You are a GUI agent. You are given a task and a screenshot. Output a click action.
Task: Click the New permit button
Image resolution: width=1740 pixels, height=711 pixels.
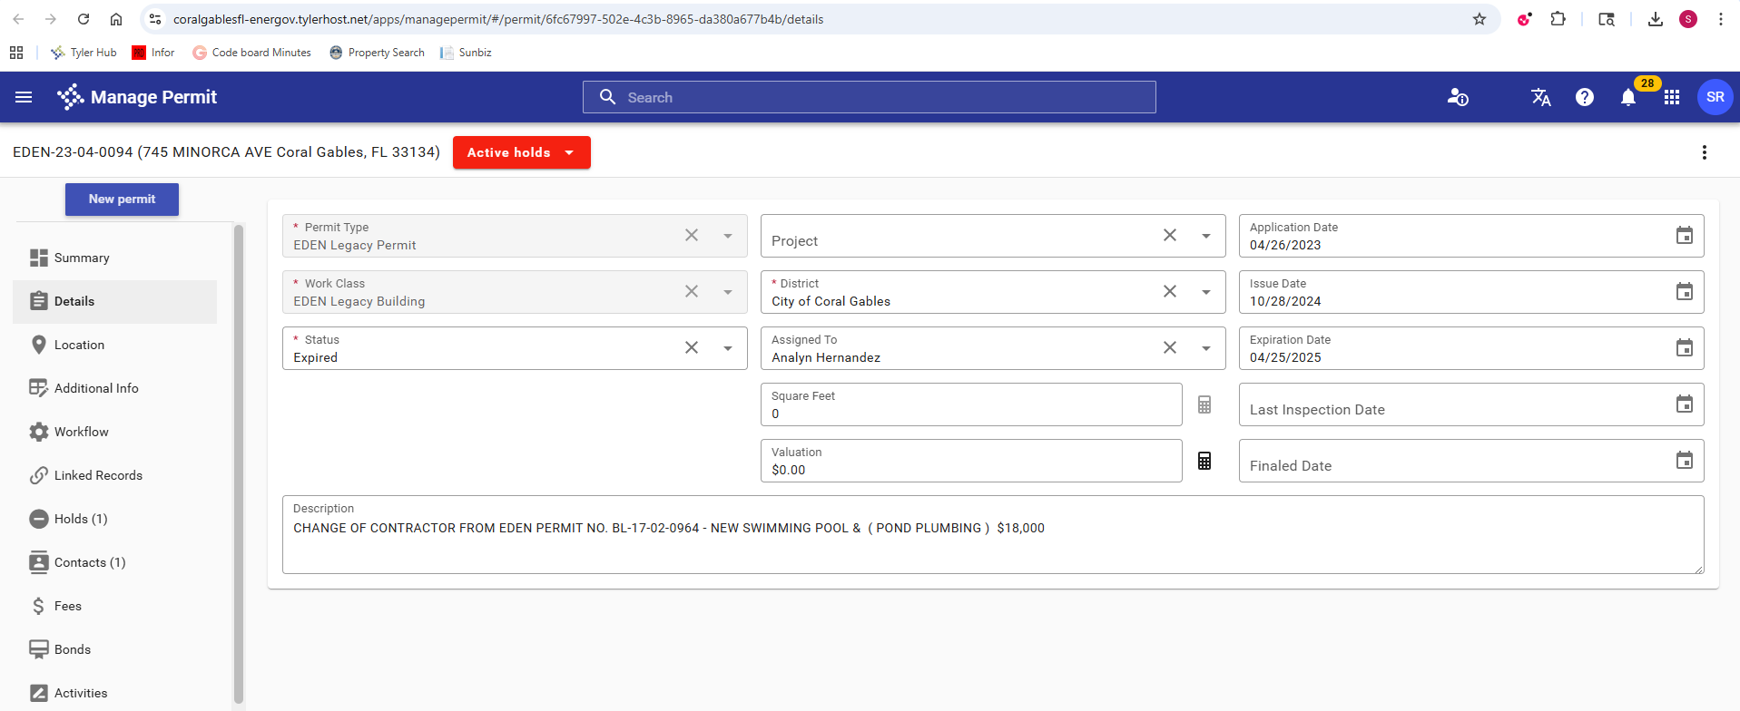pyautogui.click(x=122, y=200)
